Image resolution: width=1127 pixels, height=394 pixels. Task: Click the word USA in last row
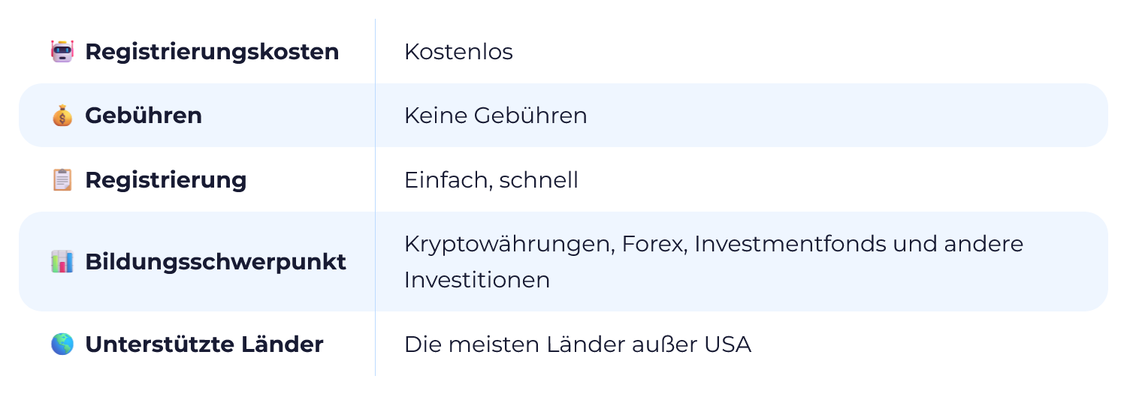tap(727, 344)
